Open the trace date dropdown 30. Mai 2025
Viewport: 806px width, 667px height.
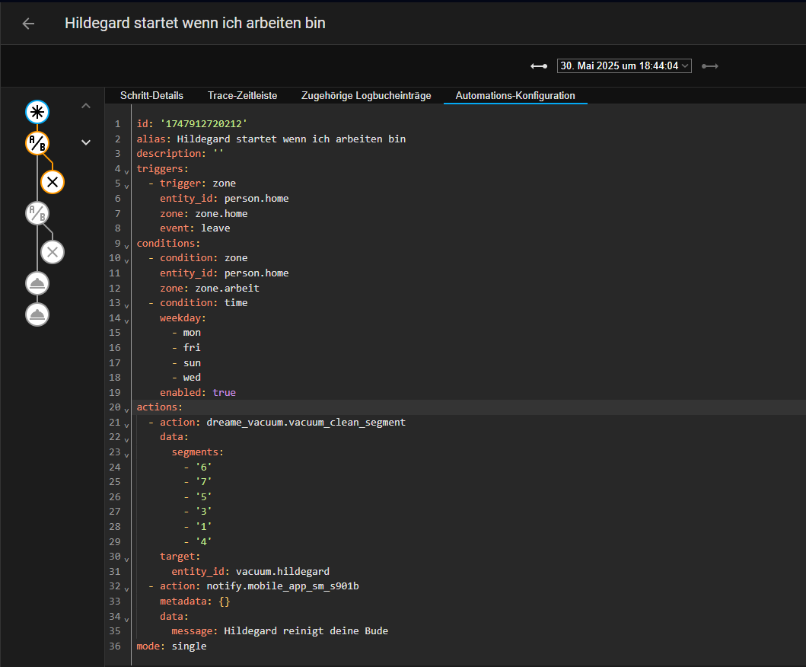coord(624,65)
